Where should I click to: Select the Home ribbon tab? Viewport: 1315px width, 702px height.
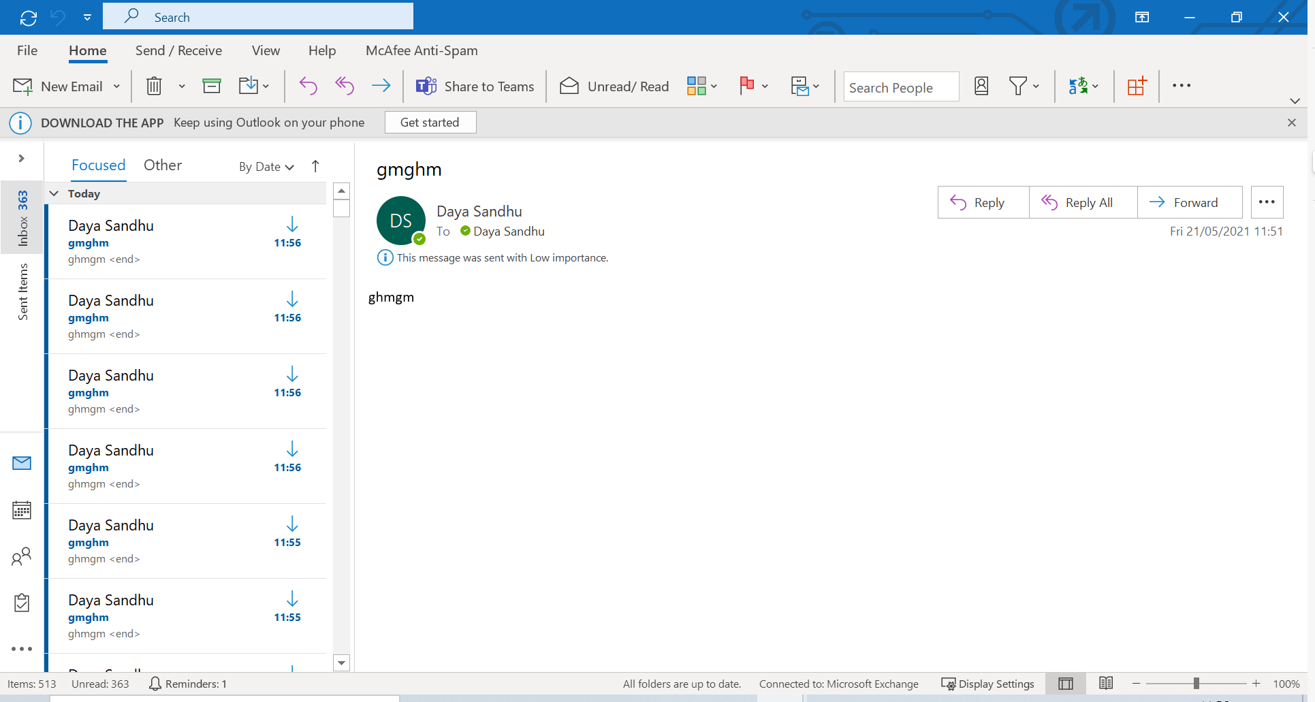pos(88,50)
